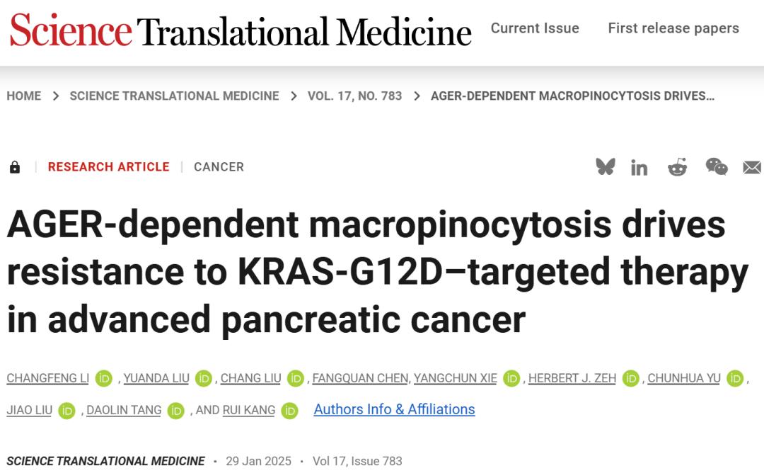Share article via WeChat icon

pos(716,167)
